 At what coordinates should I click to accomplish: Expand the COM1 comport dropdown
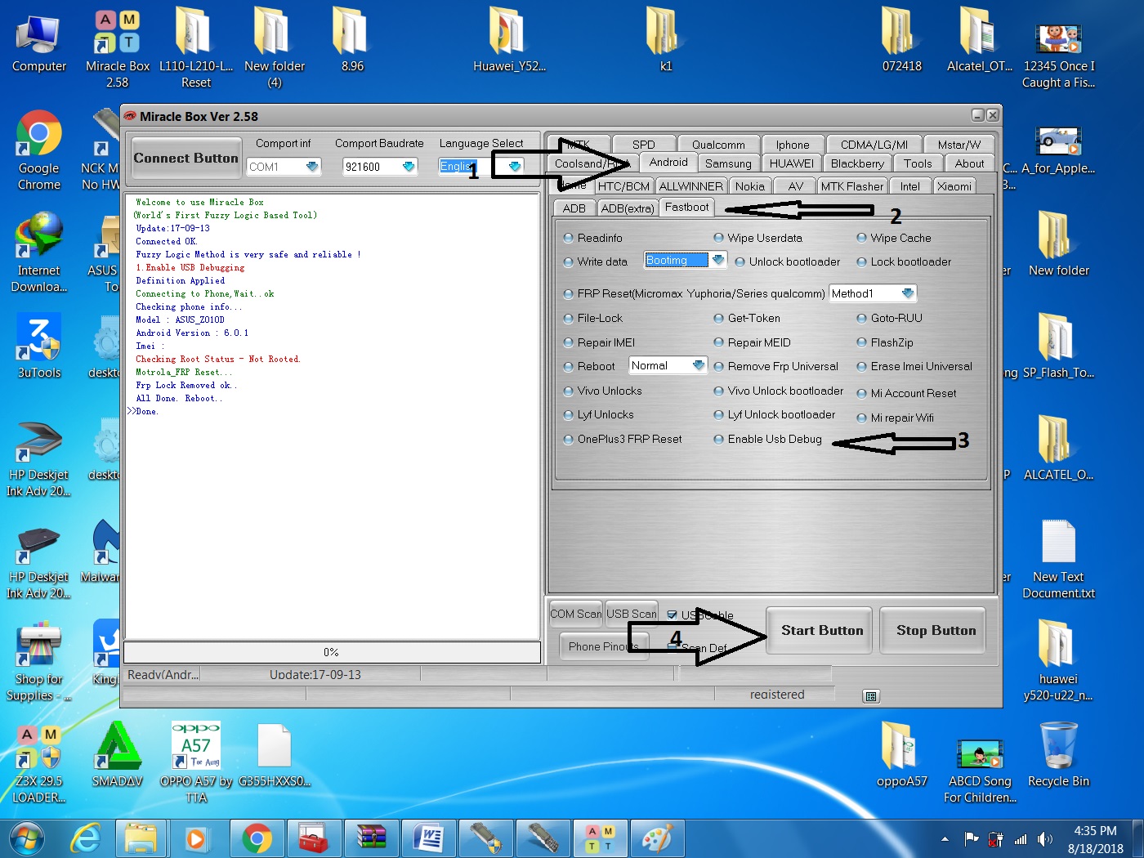click(311, 167)
